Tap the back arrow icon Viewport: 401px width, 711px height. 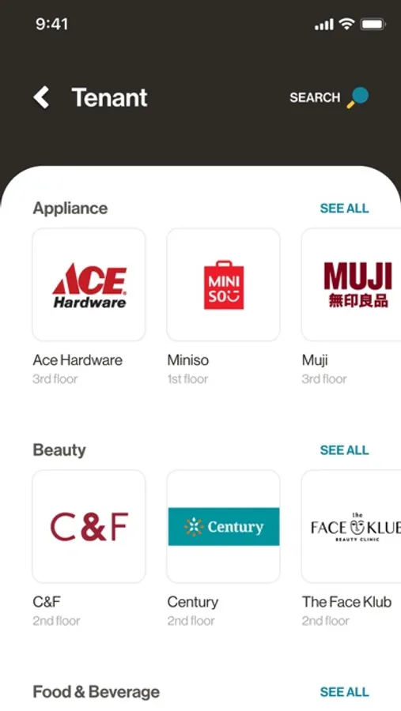(x=41, y=97)
